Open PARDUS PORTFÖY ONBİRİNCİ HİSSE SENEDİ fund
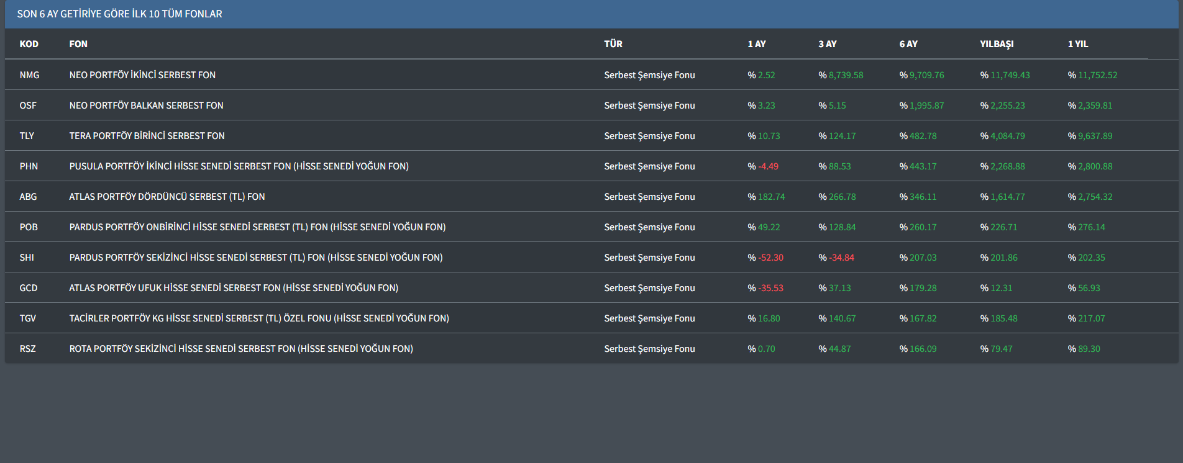Image resolution: width=1183 pixels, height=463 pixels. pyautogui.click(x=257, y=227)
